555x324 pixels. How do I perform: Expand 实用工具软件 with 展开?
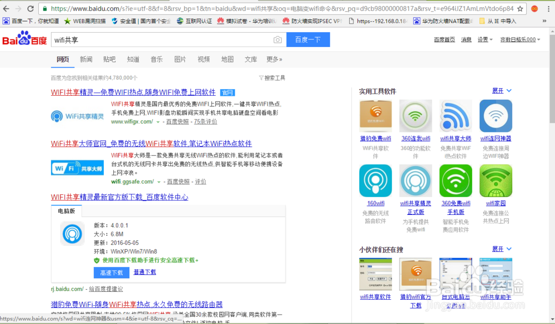click(502, 91)
